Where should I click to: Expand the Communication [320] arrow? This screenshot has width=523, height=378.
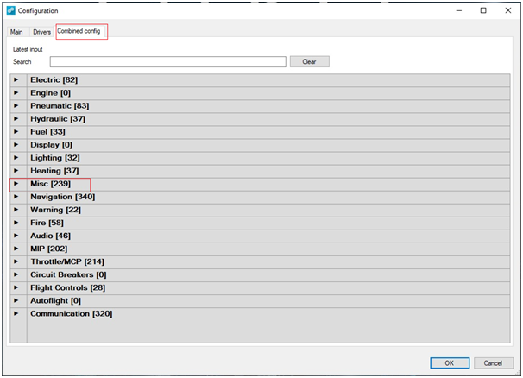click(16, 313)
